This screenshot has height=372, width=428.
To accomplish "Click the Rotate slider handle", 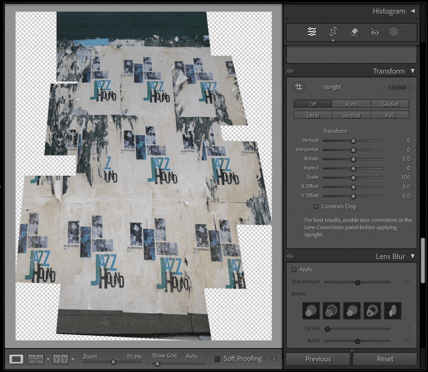I will click(x=353, y=159).
